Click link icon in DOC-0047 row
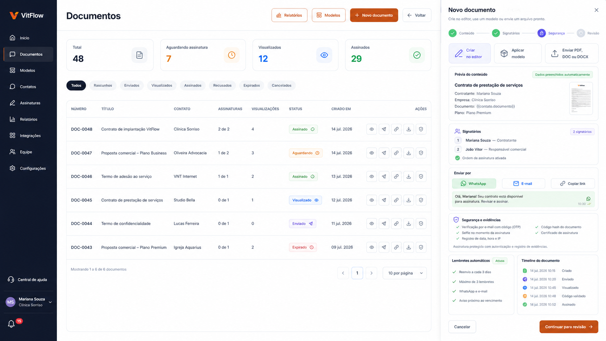Screen dimensions: 606x341 click(x=396, y=153)
